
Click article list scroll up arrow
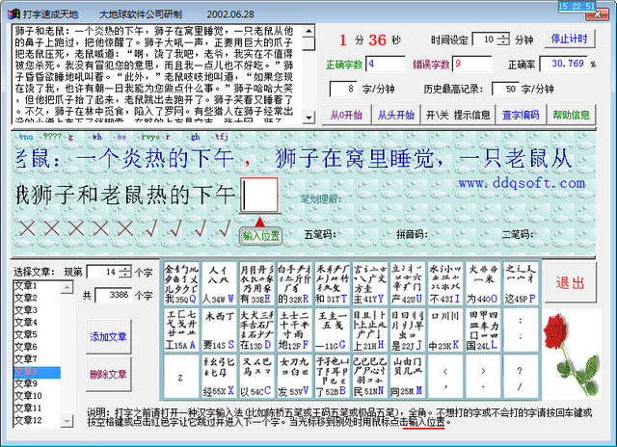(x=67, y=287)
